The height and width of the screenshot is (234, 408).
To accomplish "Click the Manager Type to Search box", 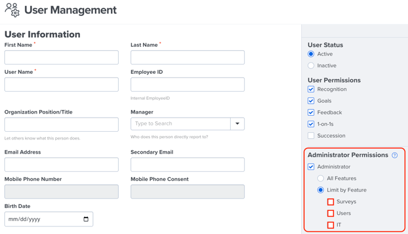I will (181, 123).
